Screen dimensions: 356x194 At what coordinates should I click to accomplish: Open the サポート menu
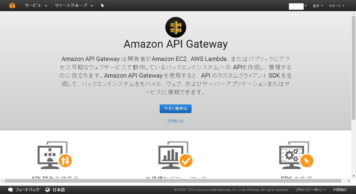(x=337, y=6)
